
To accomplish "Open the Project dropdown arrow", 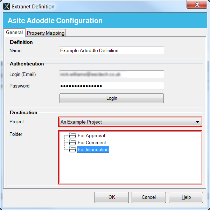I will (x=198, y=122).
